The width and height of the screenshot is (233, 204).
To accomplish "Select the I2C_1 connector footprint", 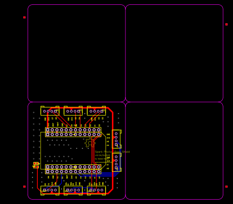I will pyautogui.click(x=73, y=190).
